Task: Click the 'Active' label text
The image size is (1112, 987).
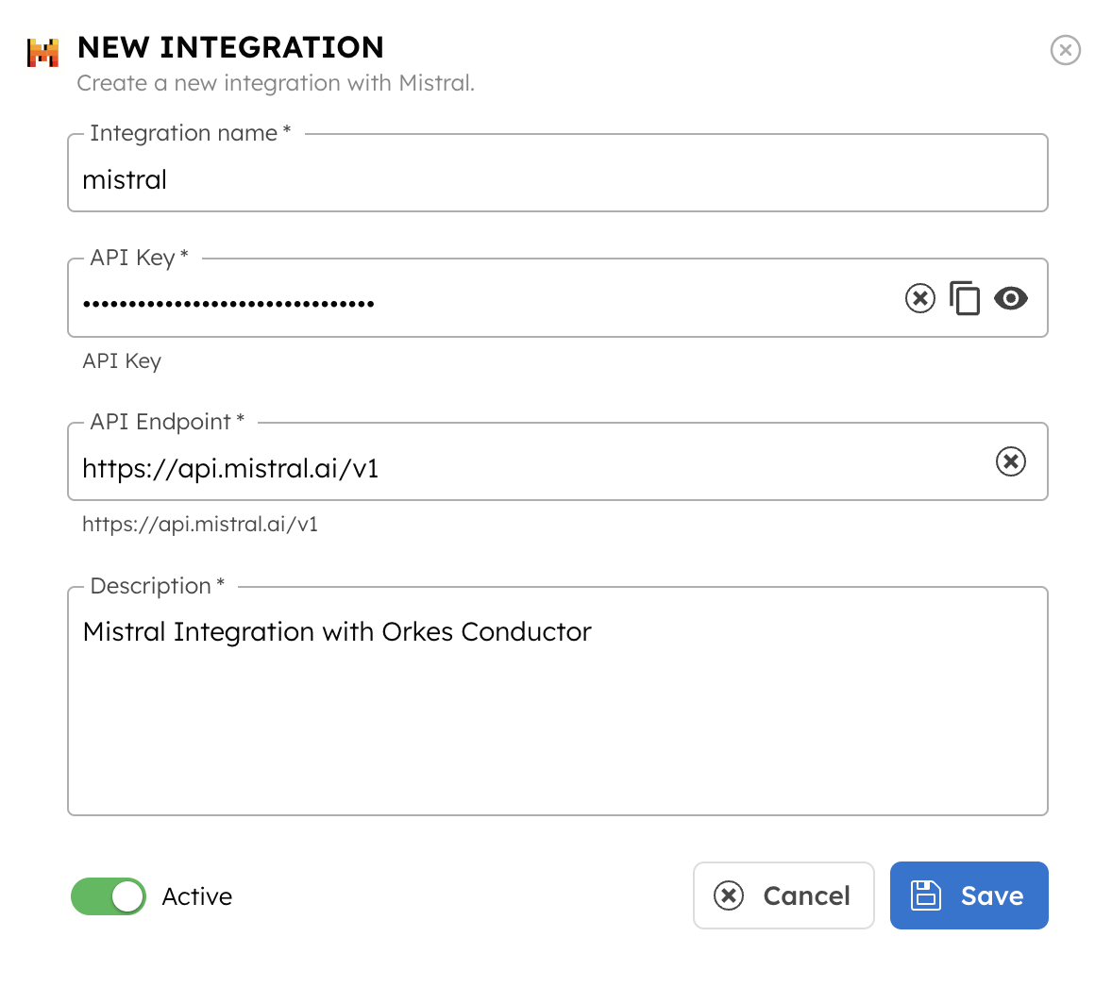Action: [x=196, y=896]
